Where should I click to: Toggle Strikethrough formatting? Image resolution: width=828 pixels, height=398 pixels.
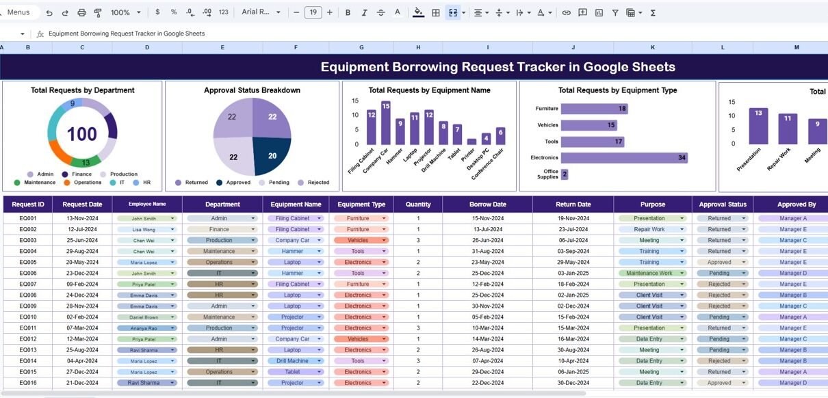tap(380, 12)
